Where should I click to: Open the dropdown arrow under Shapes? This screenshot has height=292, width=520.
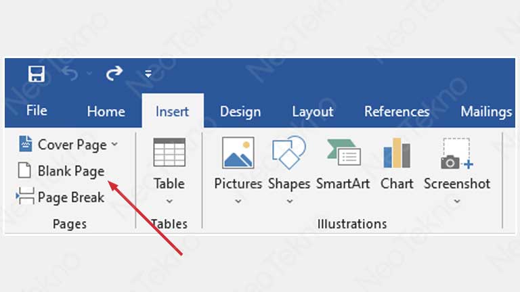288,201
